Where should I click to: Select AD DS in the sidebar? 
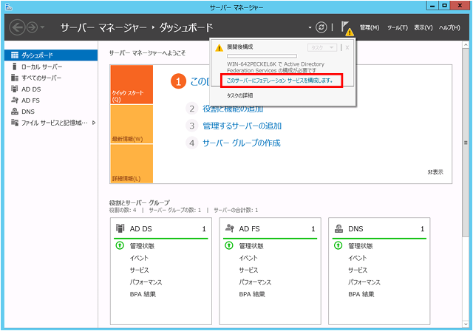(x=51, y=89)
